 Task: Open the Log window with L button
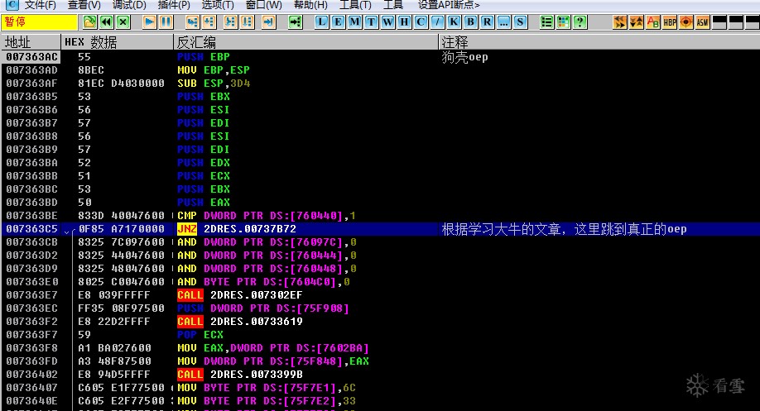[x=321, y=22]
